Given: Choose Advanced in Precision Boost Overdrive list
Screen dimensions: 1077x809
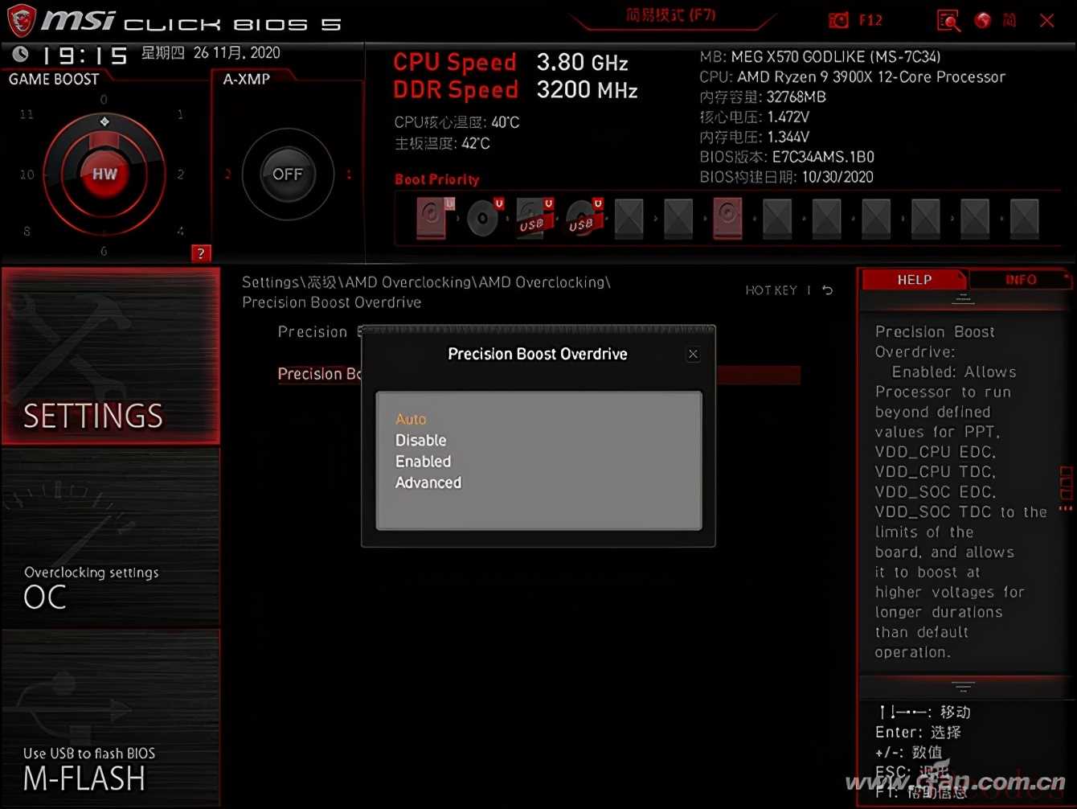Looking at the screenshot, I should tap(428, 483).
